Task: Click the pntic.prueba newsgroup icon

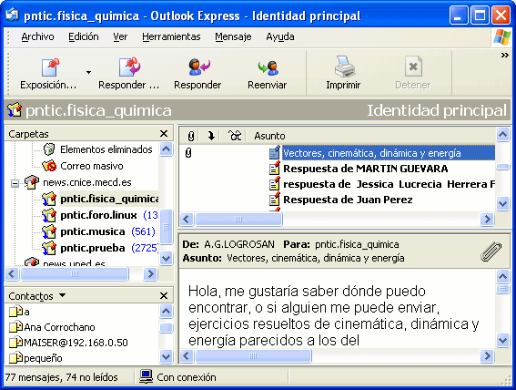Action: point(49,248)
